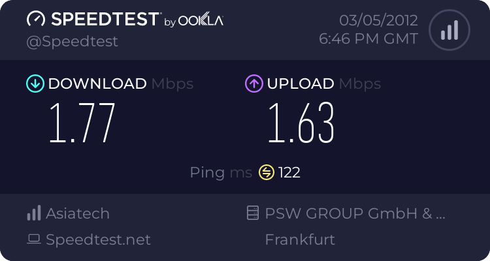This screenshot has width=490, height=261.
Task: Click the server icon beside PSW GROUP
Action: pos(253,213)
